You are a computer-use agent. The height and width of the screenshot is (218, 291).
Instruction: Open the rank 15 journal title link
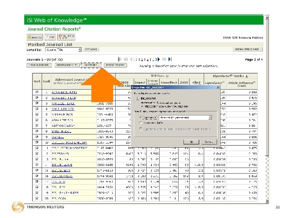61,170
